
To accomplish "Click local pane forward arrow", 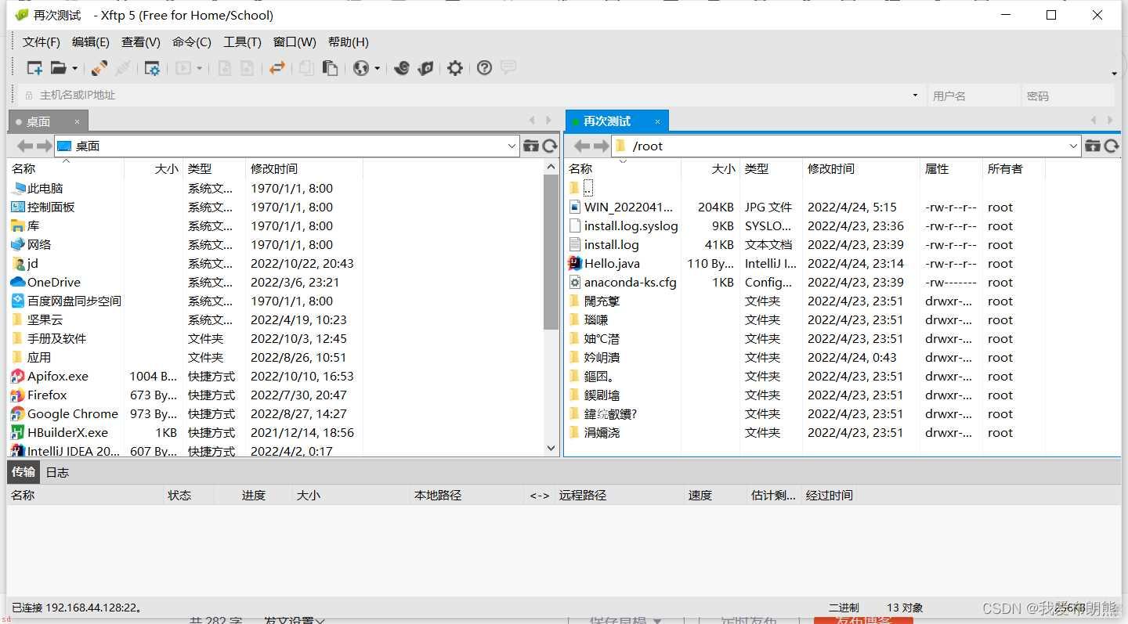I will (44, 146).
